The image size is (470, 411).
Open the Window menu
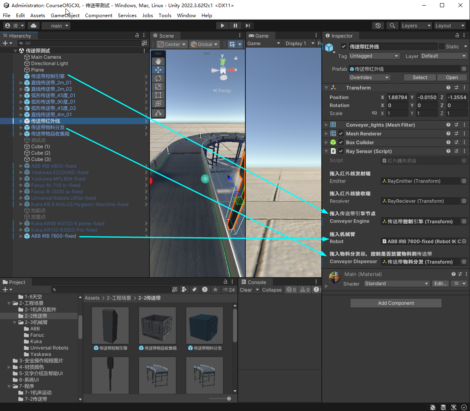186,15
